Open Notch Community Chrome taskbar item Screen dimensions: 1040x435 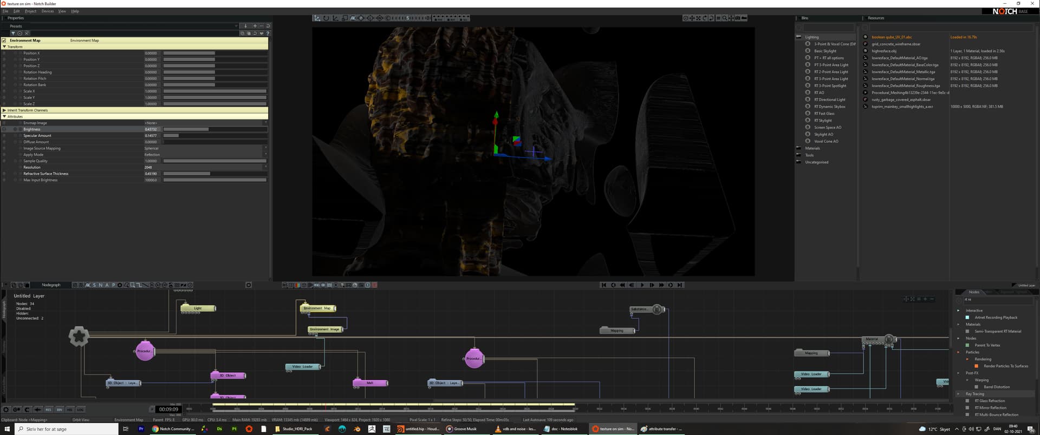[173, 429]
